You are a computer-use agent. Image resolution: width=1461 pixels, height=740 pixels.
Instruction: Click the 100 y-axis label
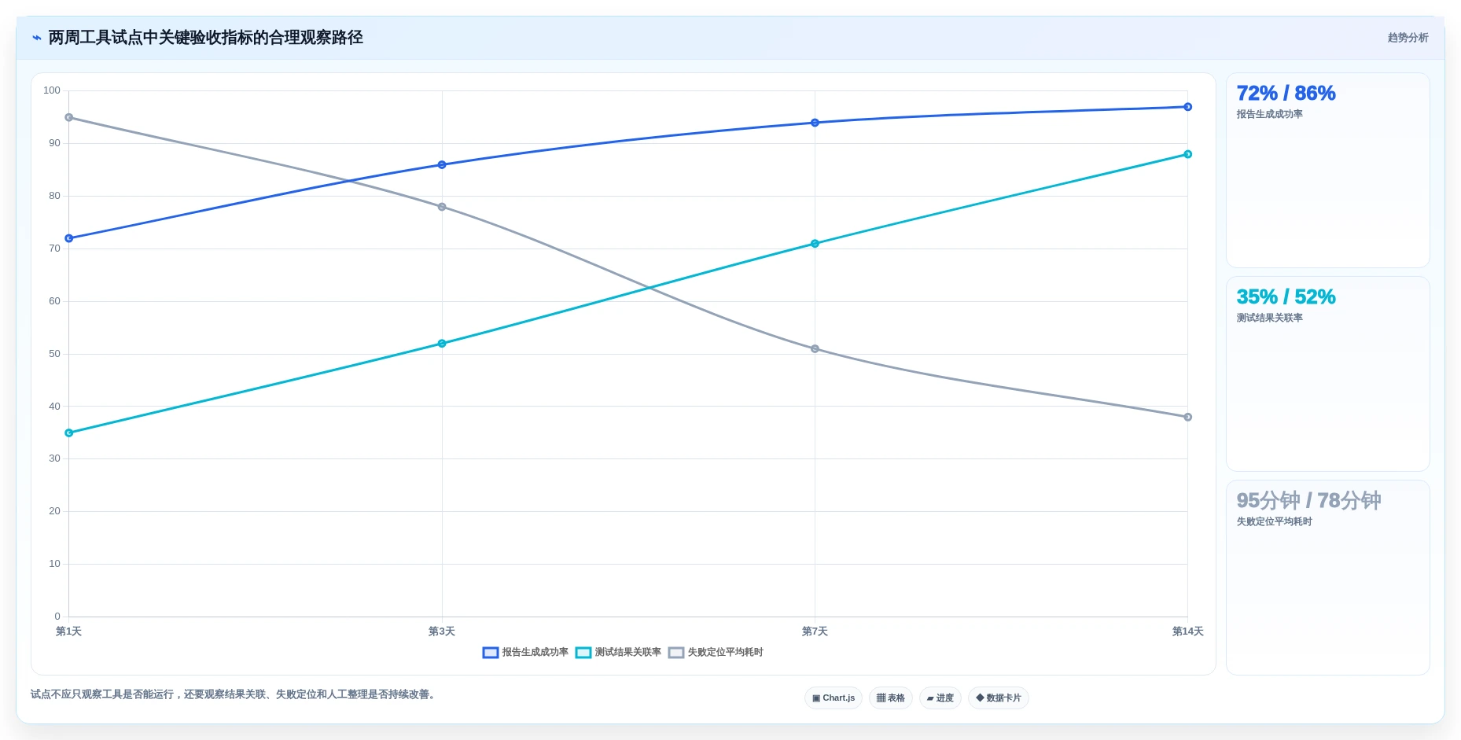(x=52, y=90)
